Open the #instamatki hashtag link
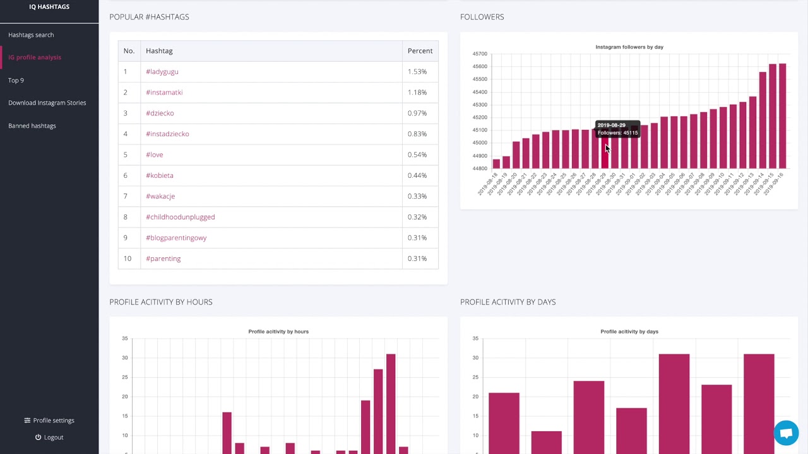Viewport: 808px width, 454px height. [164, 93]
